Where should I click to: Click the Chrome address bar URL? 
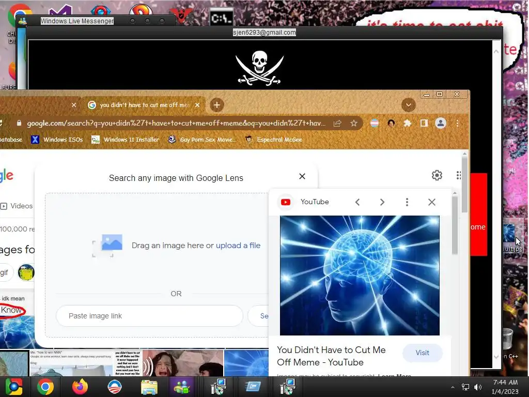tap(176, 123)
